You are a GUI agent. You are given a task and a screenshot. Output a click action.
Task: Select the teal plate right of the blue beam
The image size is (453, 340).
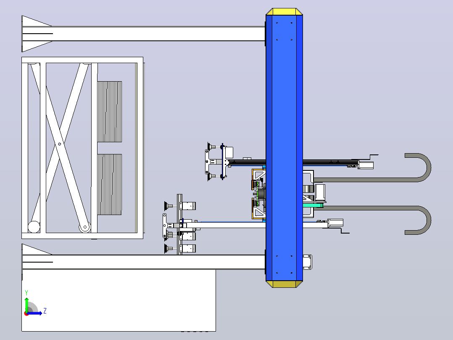313,205
